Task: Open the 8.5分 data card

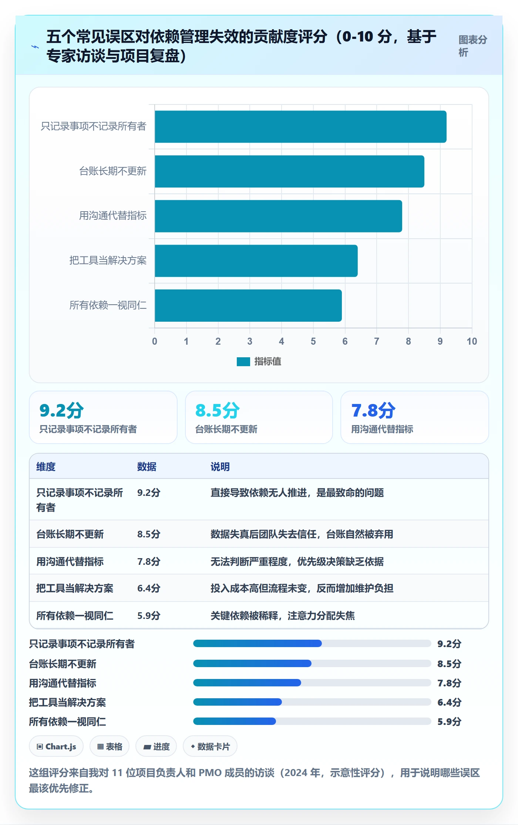Action: [259, 417]
